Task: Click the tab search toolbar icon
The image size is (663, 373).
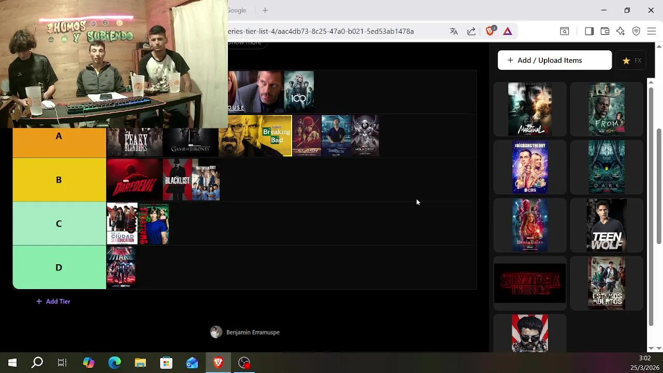Action: [x=565, y=31]
